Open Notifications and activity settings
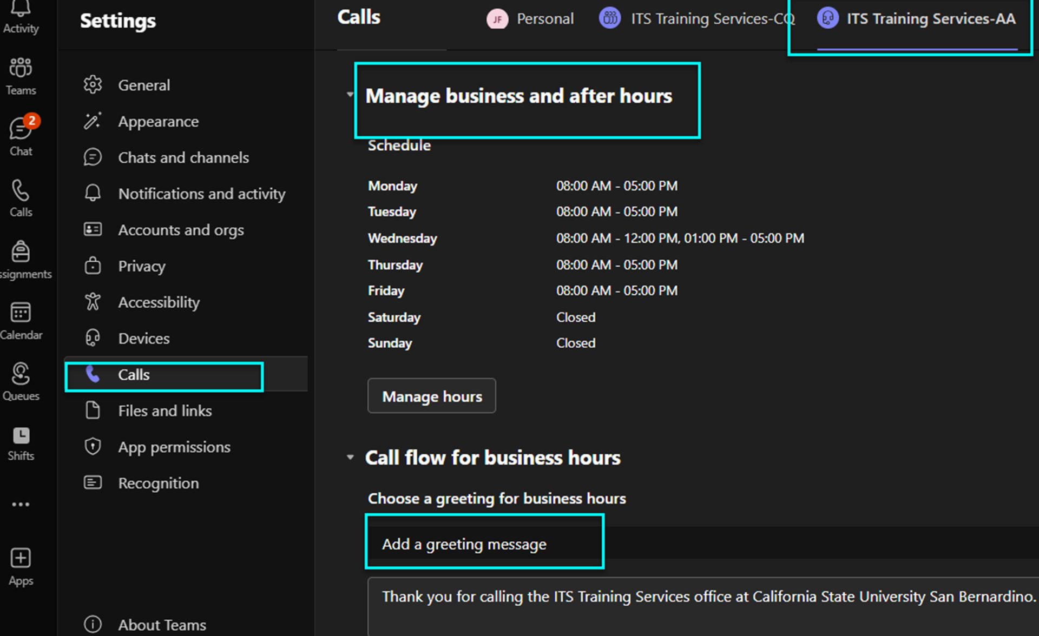1039x636 pixels. coord(201,194)
